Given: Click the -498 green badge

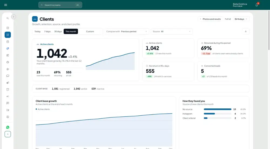Looking at the screenshot, I should pos(149,76).
